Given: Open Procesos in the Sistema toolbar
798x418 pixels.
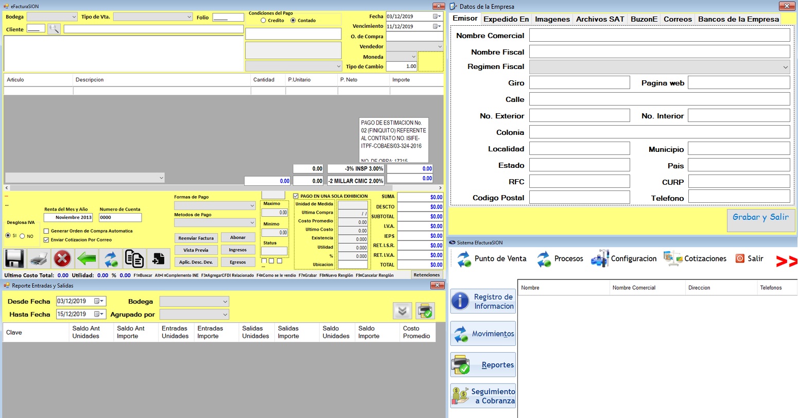Looking at the screenshot, I should [x=560, y=258].
